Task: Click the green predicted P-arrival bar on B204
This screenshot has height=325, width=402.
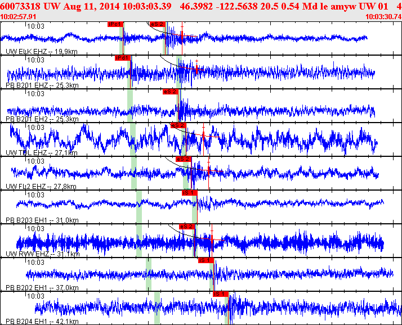Action: coord(157,308)
